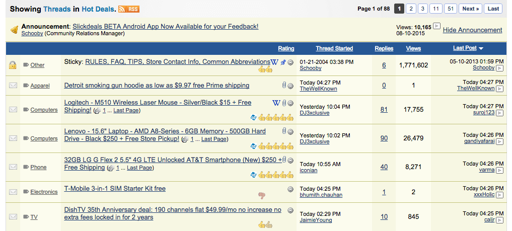Click envelope icon for DishTV thread
Viewport: 512px width, 231px height.
pyautogui.click(x=13, y=216)
